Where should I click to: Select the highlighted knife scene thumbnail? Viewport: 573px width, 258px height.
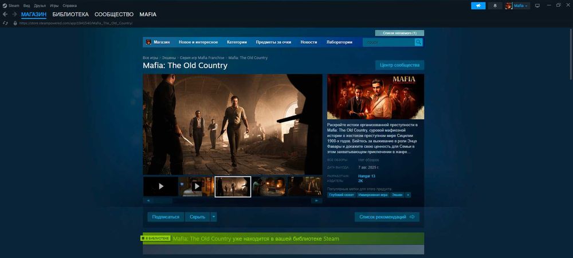[233, 186]
